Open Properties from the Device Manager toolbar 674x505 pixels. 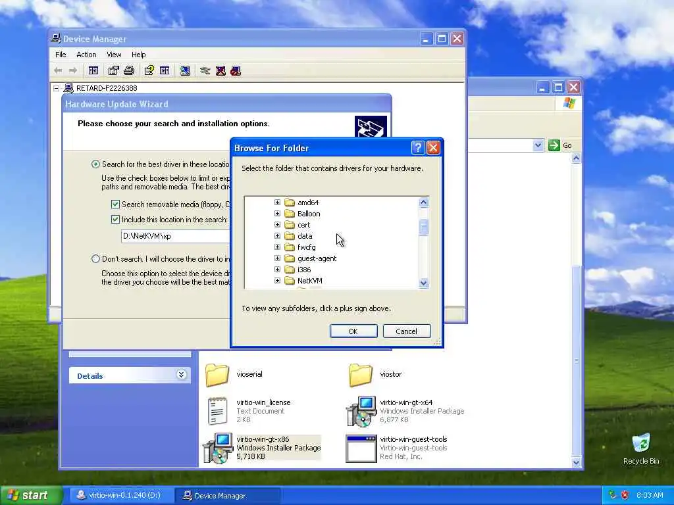113,70
